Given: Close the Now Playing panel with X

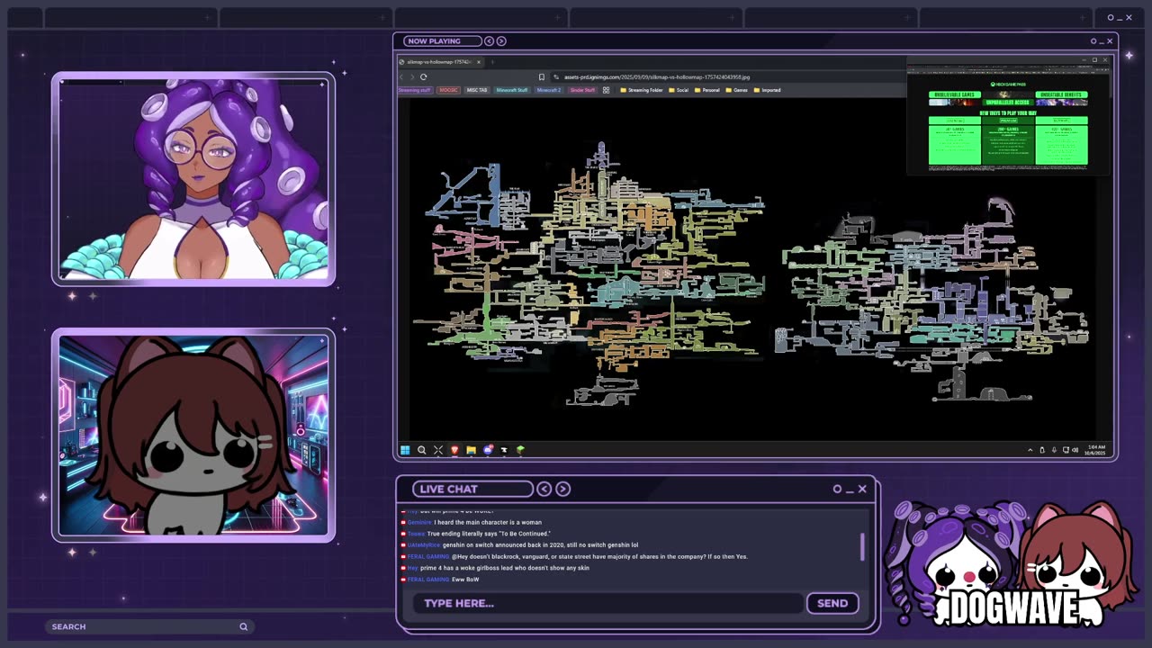Looking at the screenshot, I should (x=1110, y=40).
